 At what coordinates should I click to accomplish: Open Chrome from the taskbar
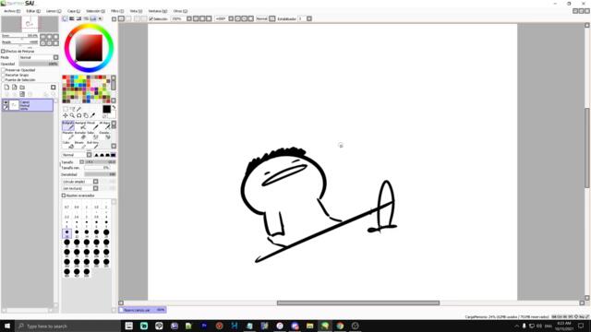[340, 326]
